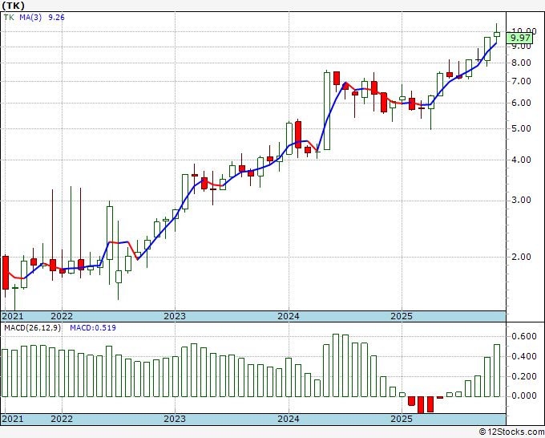Click the (TK) ticker title
545x438 pixels.
click(x=13, y=6)
